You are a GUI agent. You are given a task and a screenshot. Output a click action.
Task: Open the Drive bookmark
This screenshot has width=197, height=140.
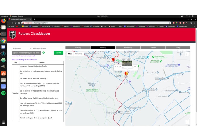point(11,26)
